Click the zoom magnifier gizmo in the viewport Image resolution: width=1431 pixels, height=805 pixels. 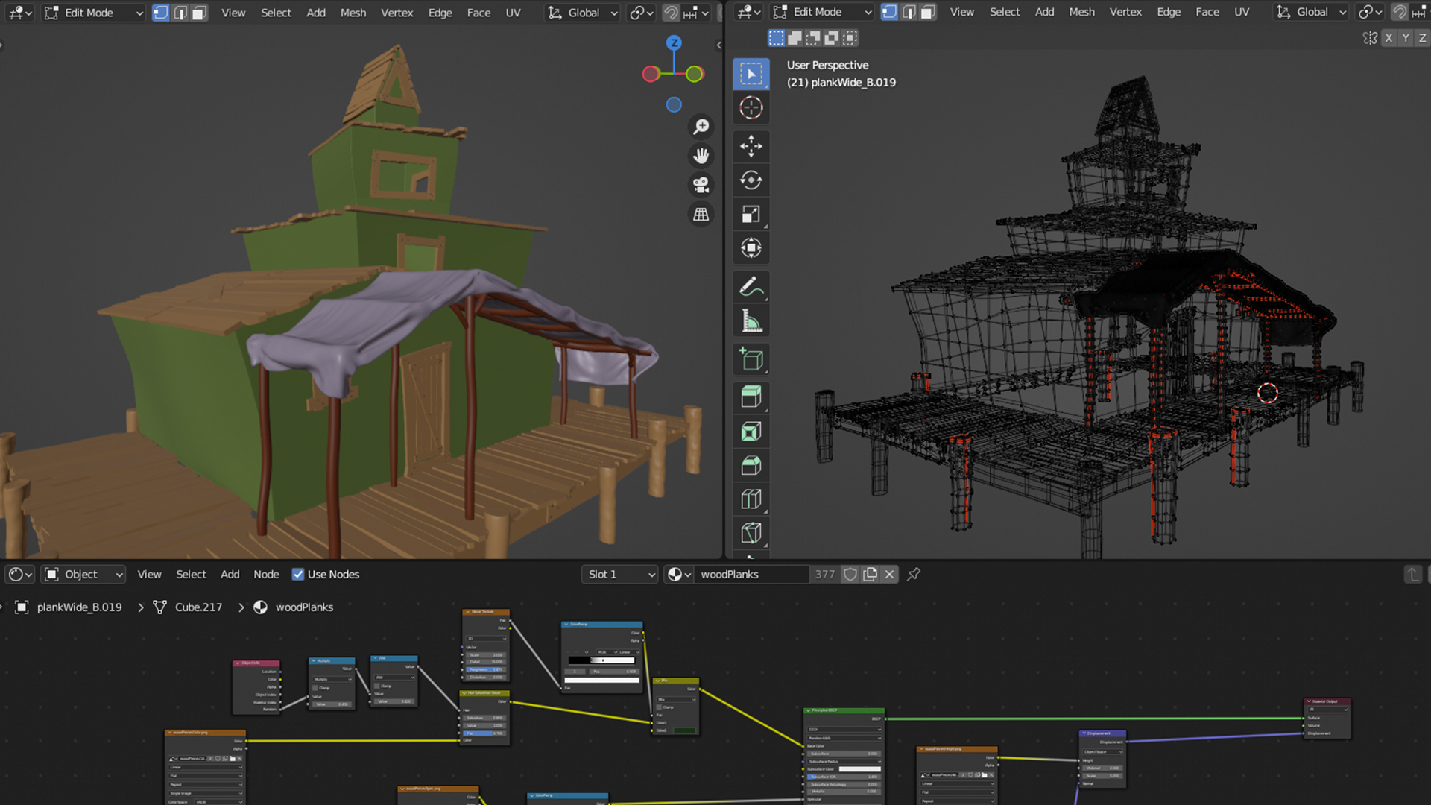[x=701, y=126]
